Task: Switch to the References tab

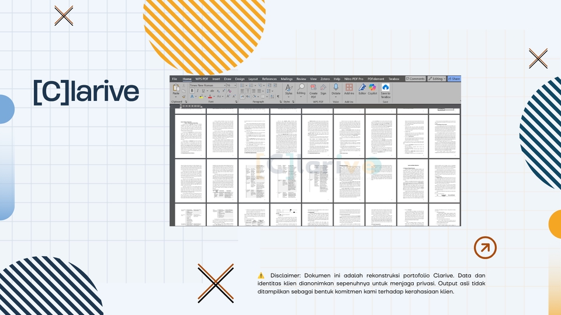Action: coord(269,79)
